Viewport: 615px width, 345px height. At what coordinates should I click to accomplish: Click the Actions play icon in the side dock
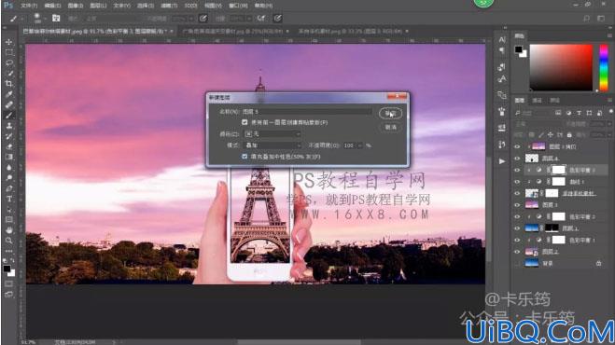tap(502, 161)
